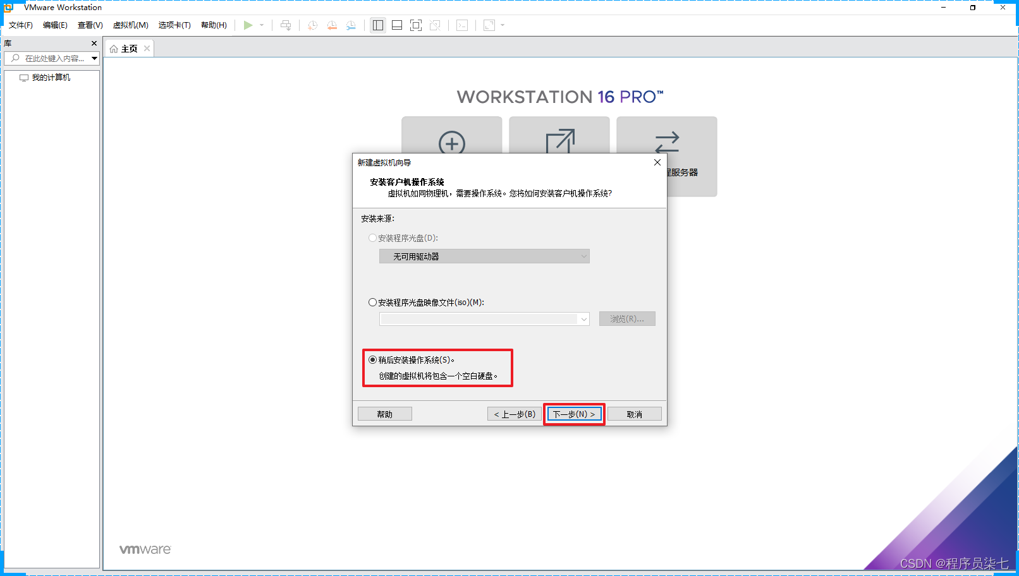Click the VMware Workstation title bar app icon
Viewport: 1019px width, 576px height.
[x=8, y=8]
